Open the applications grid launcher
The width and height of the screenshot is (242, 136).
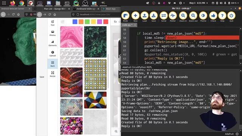click(4, 3)
